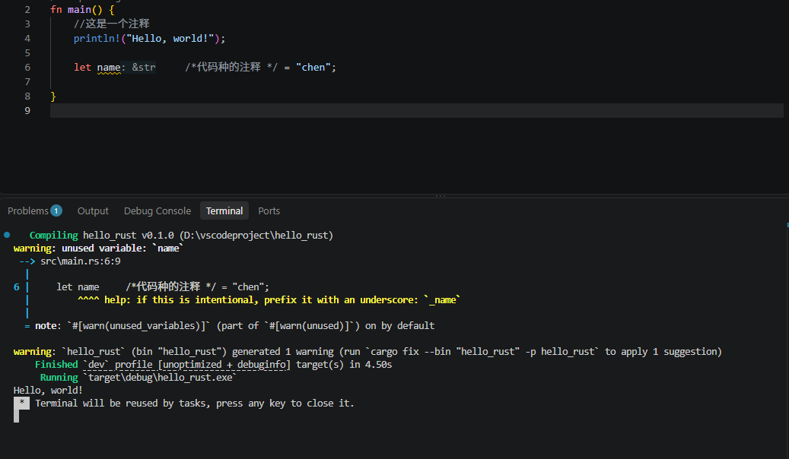Viewport: 789px width, 459px height.
Task: Click the blue command decoration dot beside Compiling
Action: coord(7,235)
